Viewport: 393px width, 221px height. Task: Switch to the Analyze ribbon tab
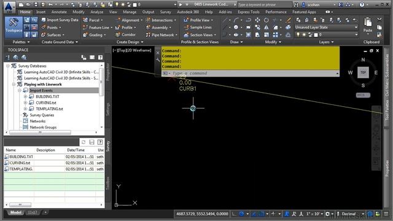pyautogui.click(x=96, y=12)
